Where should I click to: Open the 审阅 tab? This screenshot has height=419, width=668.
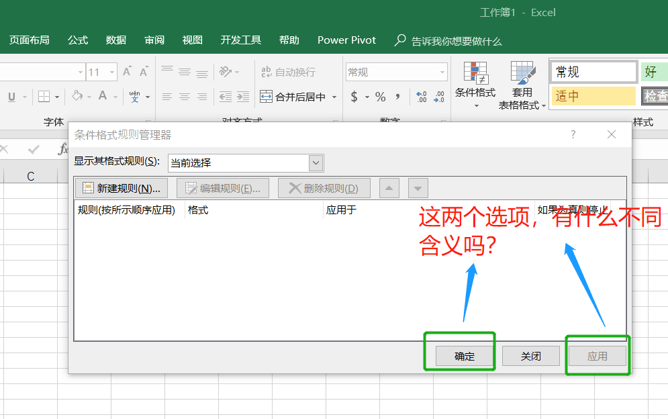click(x=154, y=40)
